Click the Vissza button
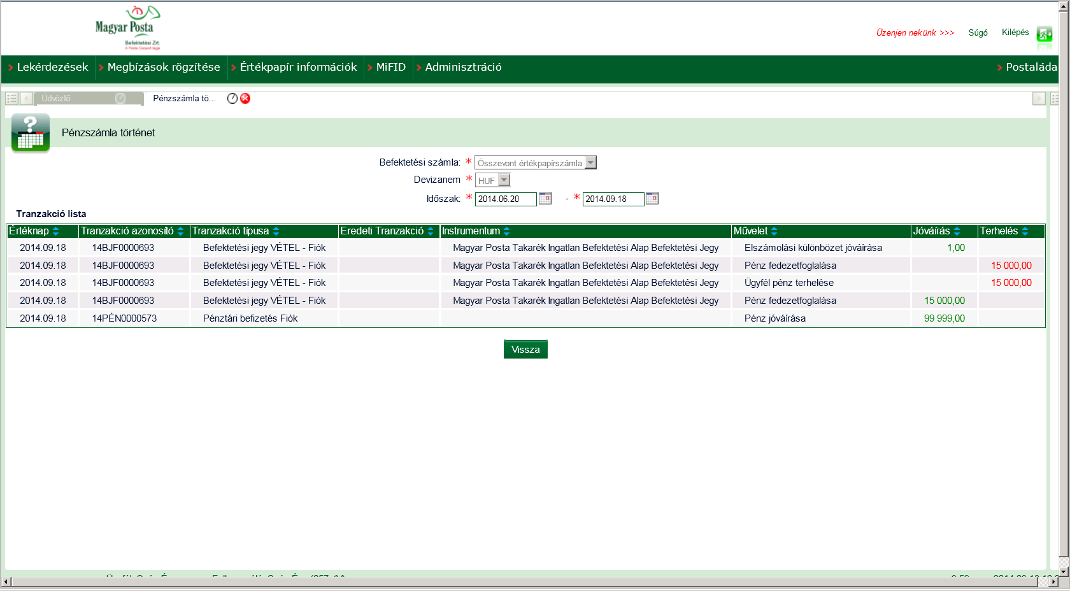The width and height of the screenshot is (1070, 591). tap(525, 349)
